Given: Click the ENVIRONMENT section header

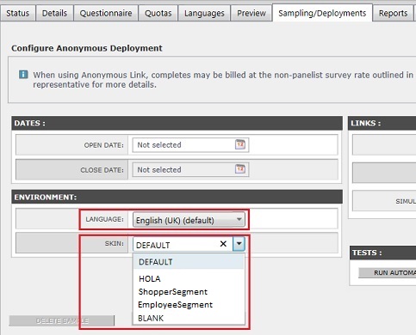Looking at the screenshot, I should 177,197.
